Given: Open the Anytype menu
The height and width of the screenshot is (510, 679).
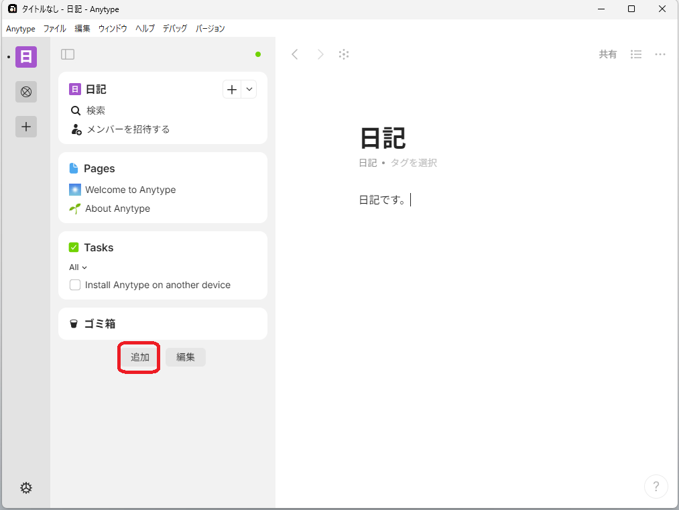Looking at the screenshot, I should pyautogui.click(x=21, y=29).
